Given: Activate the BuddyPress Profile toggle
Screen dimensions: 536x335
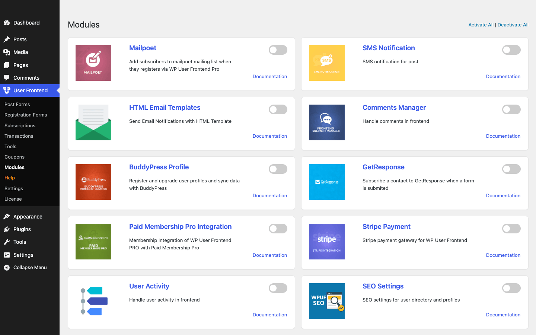Looking at the screenshot, I should (x=278, y=169).
